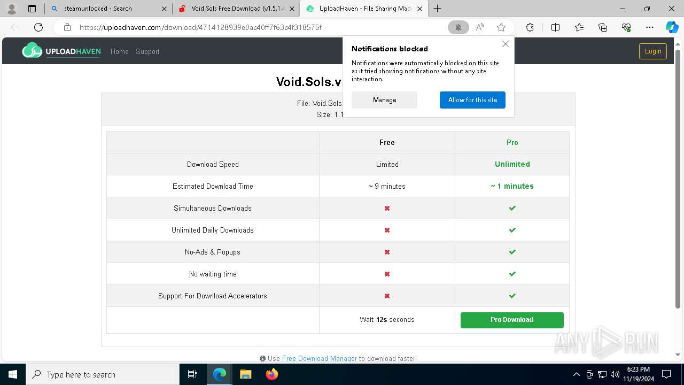Open File Explorer from taskbar

pos(246,374)
